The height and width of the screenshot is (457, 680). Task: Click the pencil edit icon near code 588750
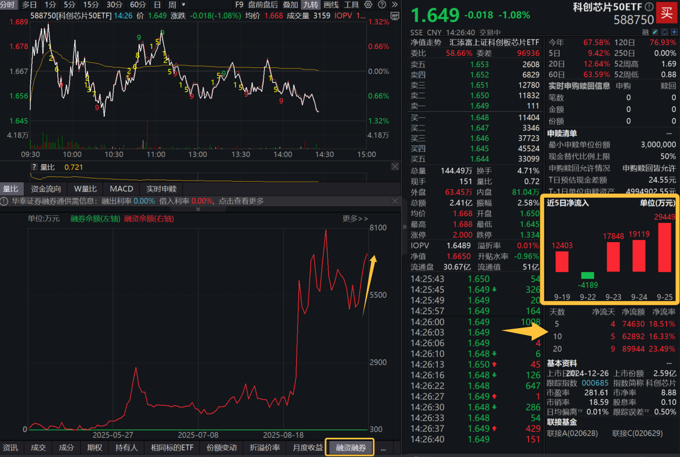(x=655, y=32)
